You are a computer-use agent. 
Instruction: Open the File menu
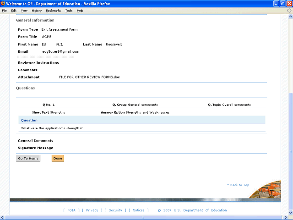pos(4,11)
